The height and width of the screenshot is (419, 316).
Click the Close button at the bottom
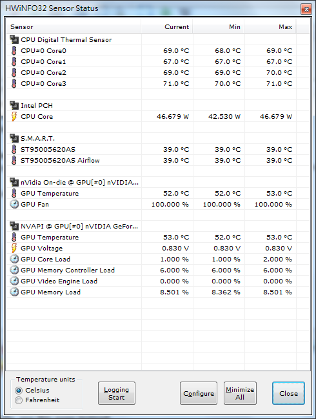tap(288, 393)
